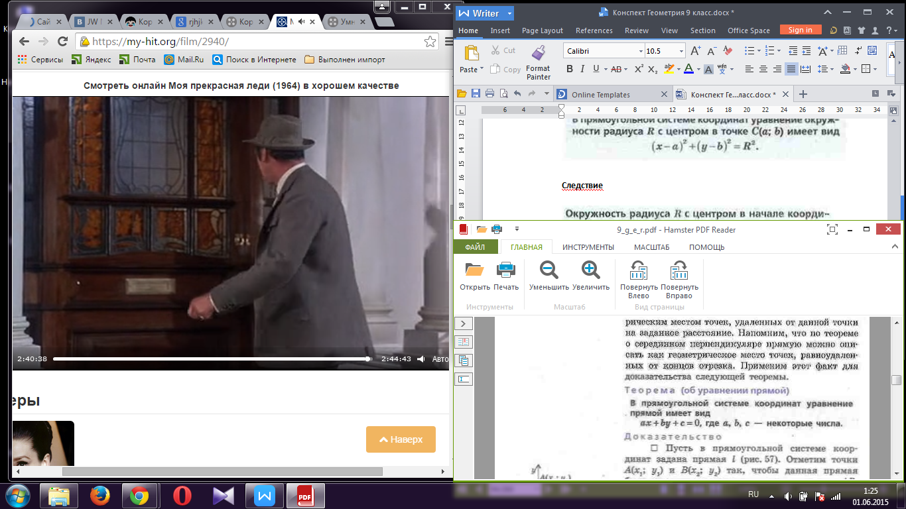Viewport: 906px width, 509px height.
Task: Decrease font size with A- icon
Action: click(x=712, y=51)
